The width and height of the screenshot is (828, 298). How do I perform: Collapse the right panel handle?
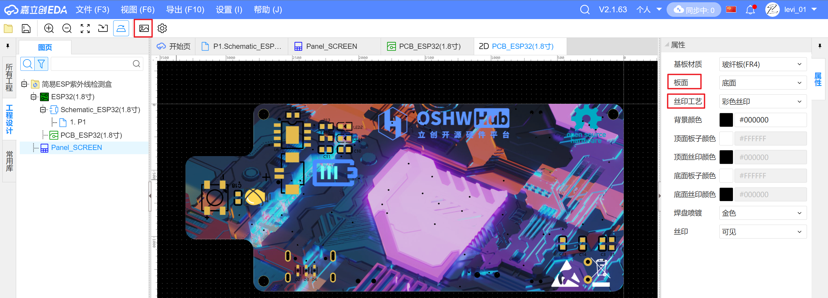coord(659,196)
